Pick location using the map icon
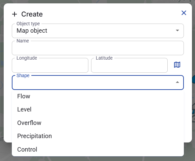Screen dimensions: 195x161 click(177, 65)
